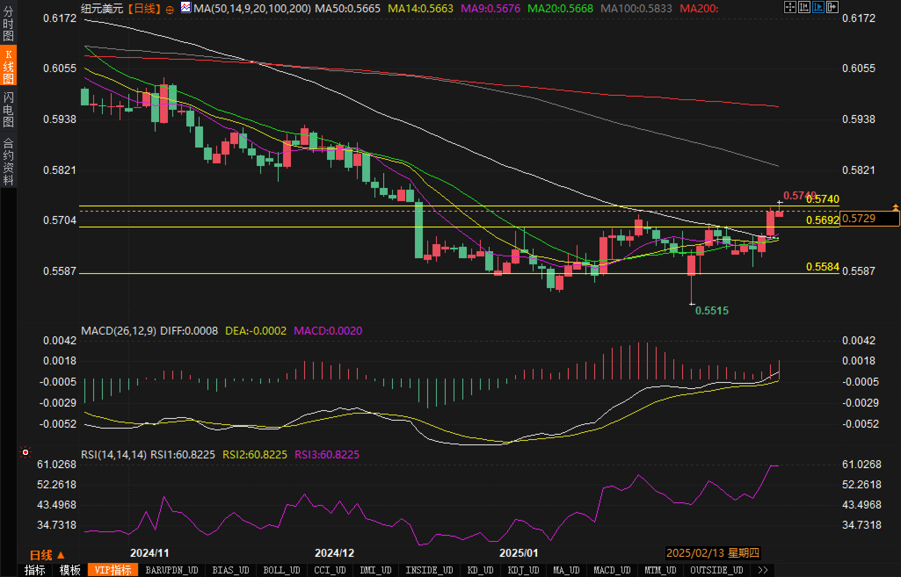The image size is (901, 577).
Task: Select the MA100:0.5833 legend value
Action: [636, 8]
